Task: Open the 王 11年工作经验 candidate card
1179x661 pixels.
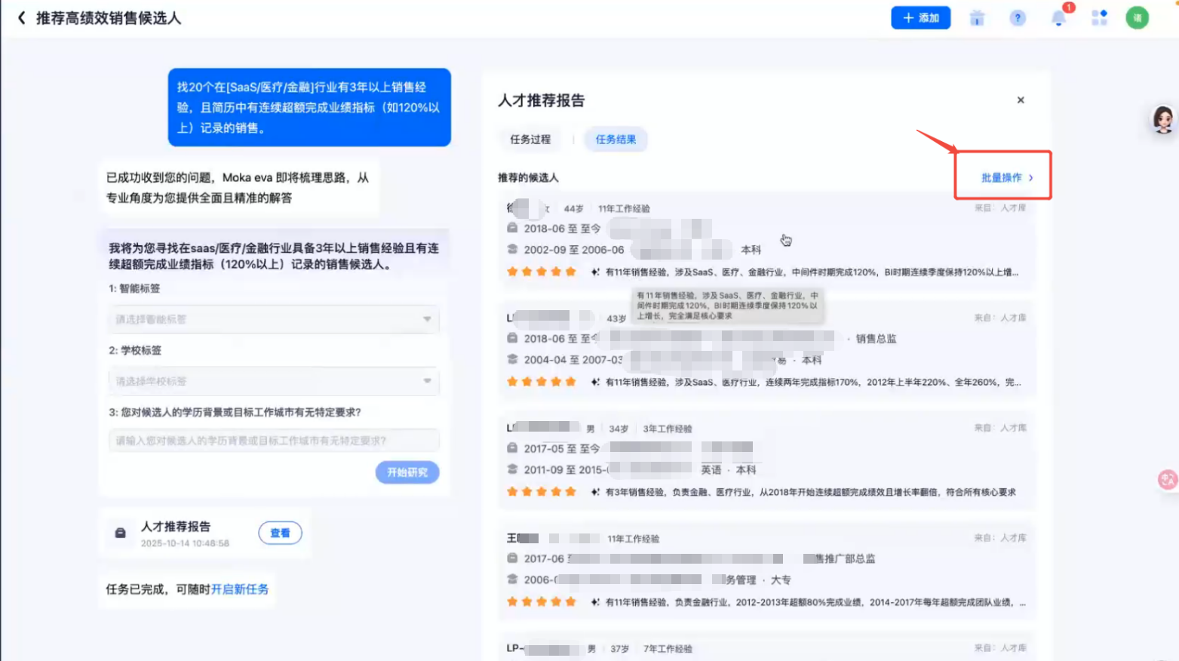Action: pyautogui.click(x=766, y=571)
